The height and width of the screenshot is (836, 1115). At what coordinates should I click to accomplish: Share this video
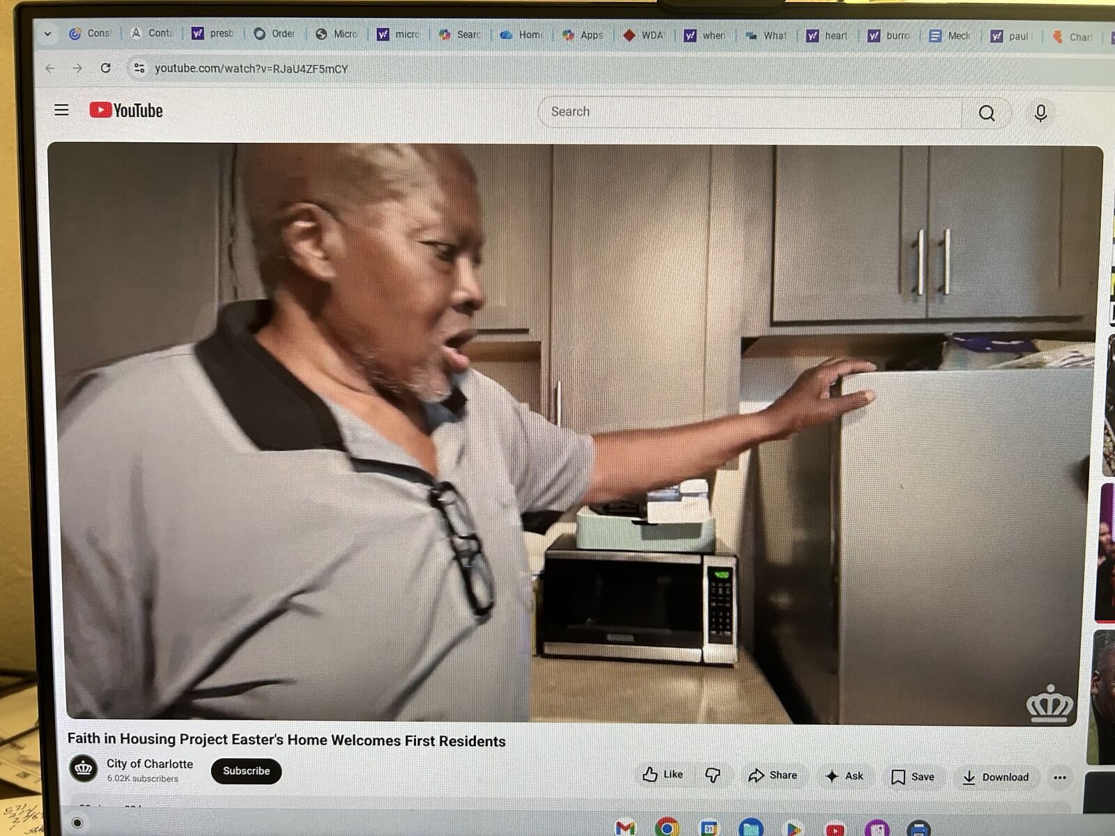pyautogui.click(x=773, y=775)
